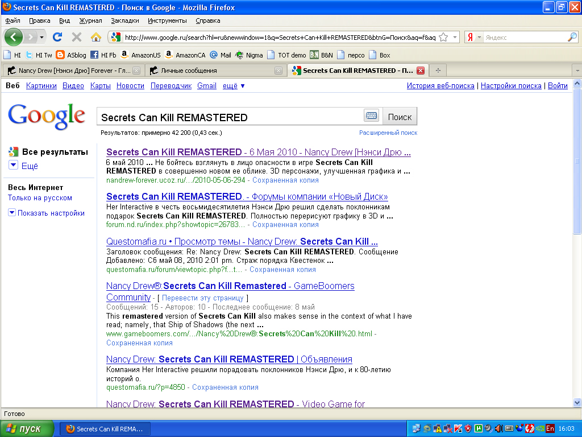Click the Forward navigation arrow button

point(31,37)
